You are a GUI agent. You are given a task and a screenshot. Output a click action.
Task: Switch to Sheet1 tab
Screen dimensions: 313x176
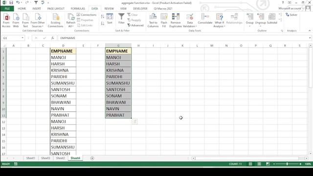point(30,158)
